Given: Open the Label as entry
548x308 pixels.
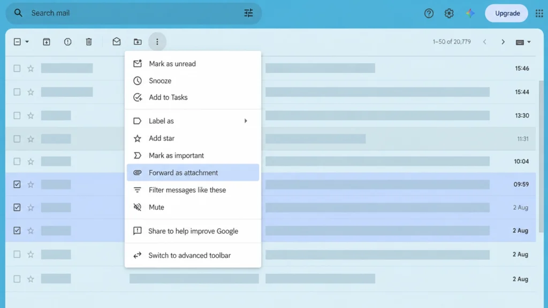Looking at the screenshot, I should point(193,121).
